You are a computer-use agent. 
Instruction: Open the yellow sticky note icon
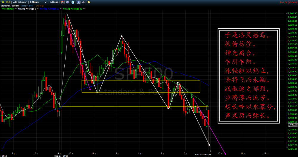coord(89,2)
